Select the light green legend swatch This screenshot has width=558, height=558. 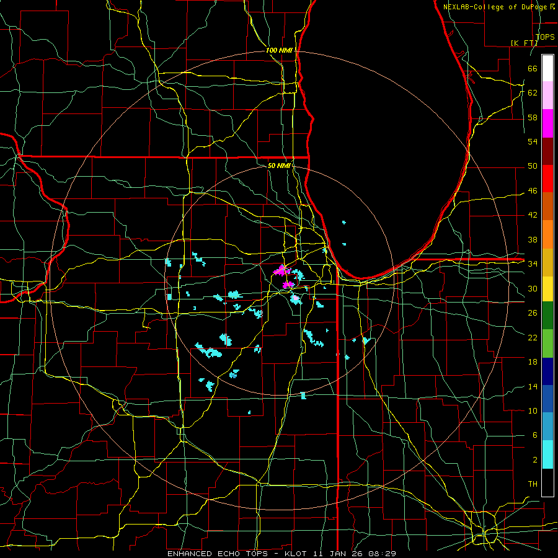tap(547, 343)
